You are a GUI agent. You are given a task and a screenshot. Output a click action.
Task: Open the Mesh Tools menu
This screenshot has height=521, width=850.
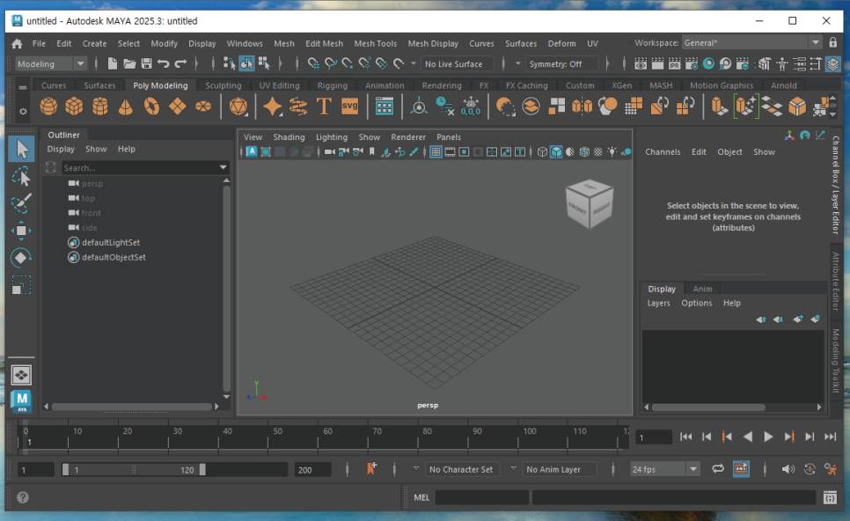click(375, 43)
